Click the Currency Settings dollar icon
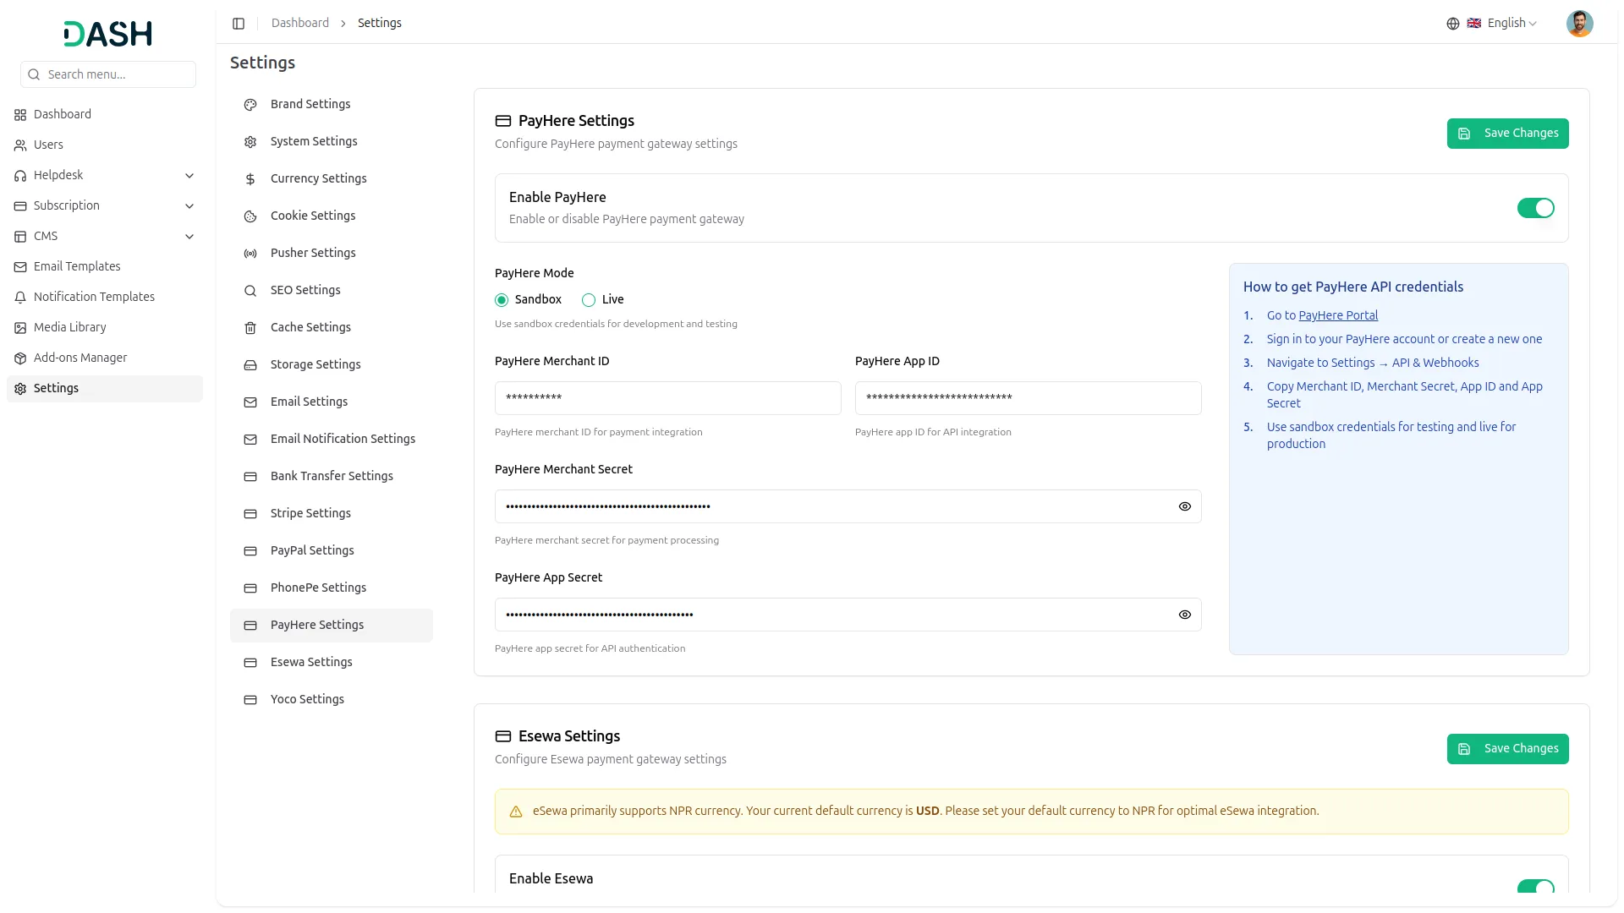 [250, 179]
